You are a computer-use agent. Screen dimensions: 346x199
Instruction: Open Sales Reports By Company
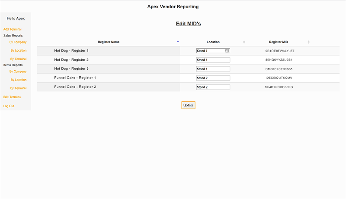pos(18,42)
